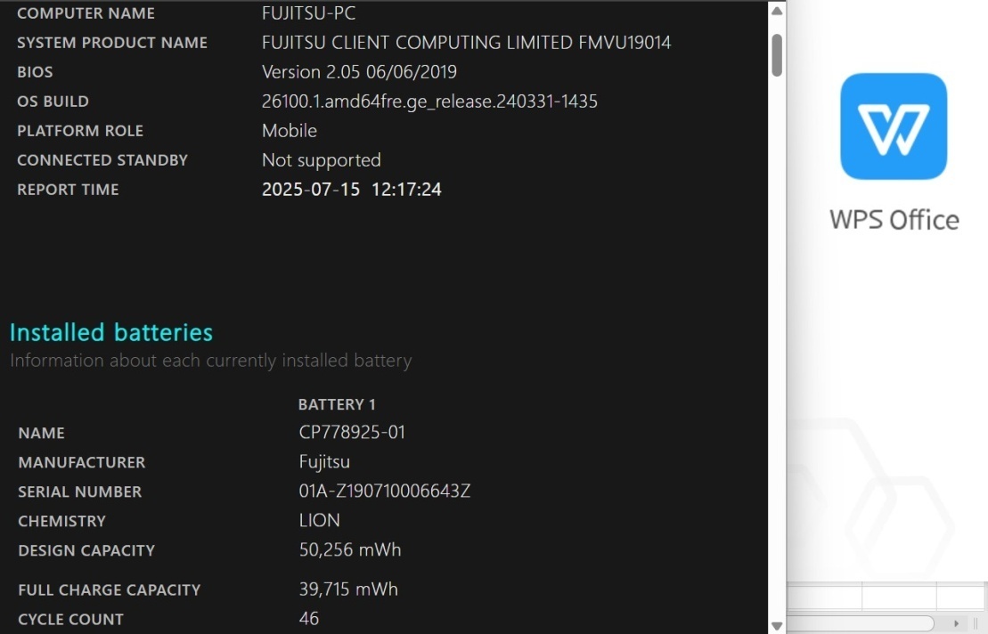The width and height of the screenshot is (988, 634).
Task: Click the FMVU19014 system product name value
Action: (466, 42)
